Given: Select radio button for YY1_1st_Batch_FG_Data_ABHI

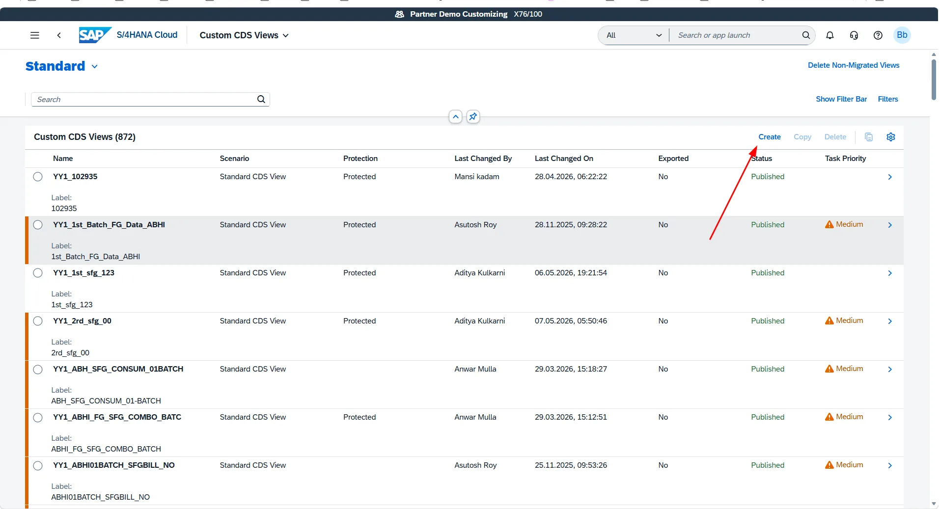Looking at the screenshot, I should click(x=38, y=225).
